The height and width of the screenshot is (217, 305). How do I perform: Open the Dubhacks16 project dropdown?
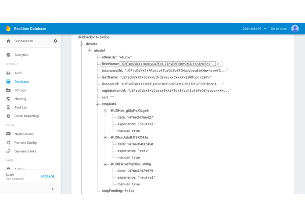(x=254, y=29)
